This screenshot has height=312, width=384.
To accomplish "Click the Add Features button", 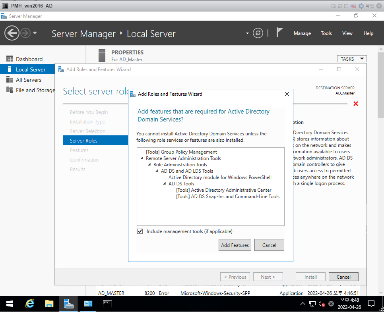I will coord(235,245).
